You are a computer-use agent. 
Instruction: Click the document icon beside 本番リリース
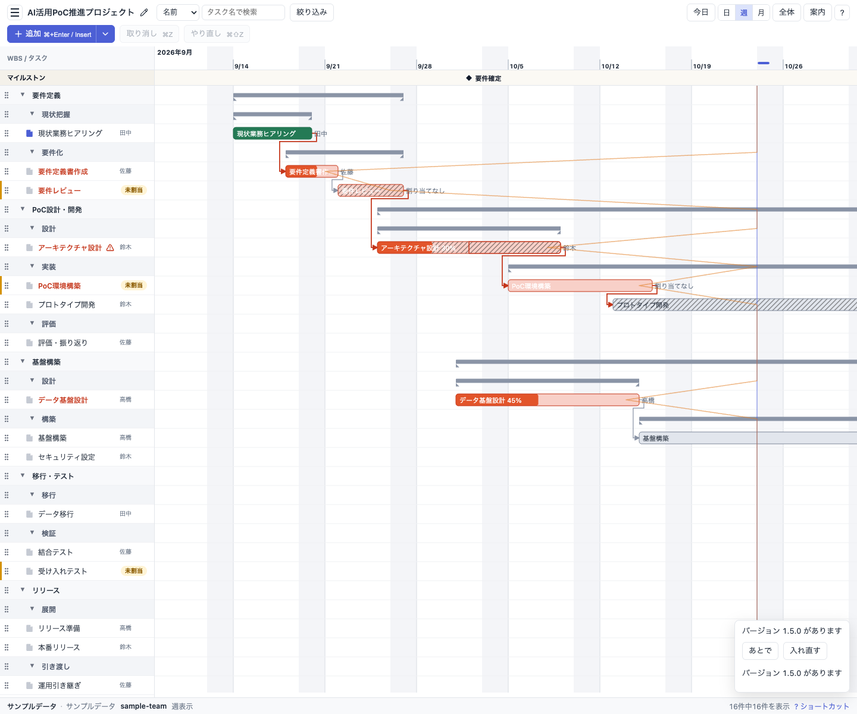[29, 647]
